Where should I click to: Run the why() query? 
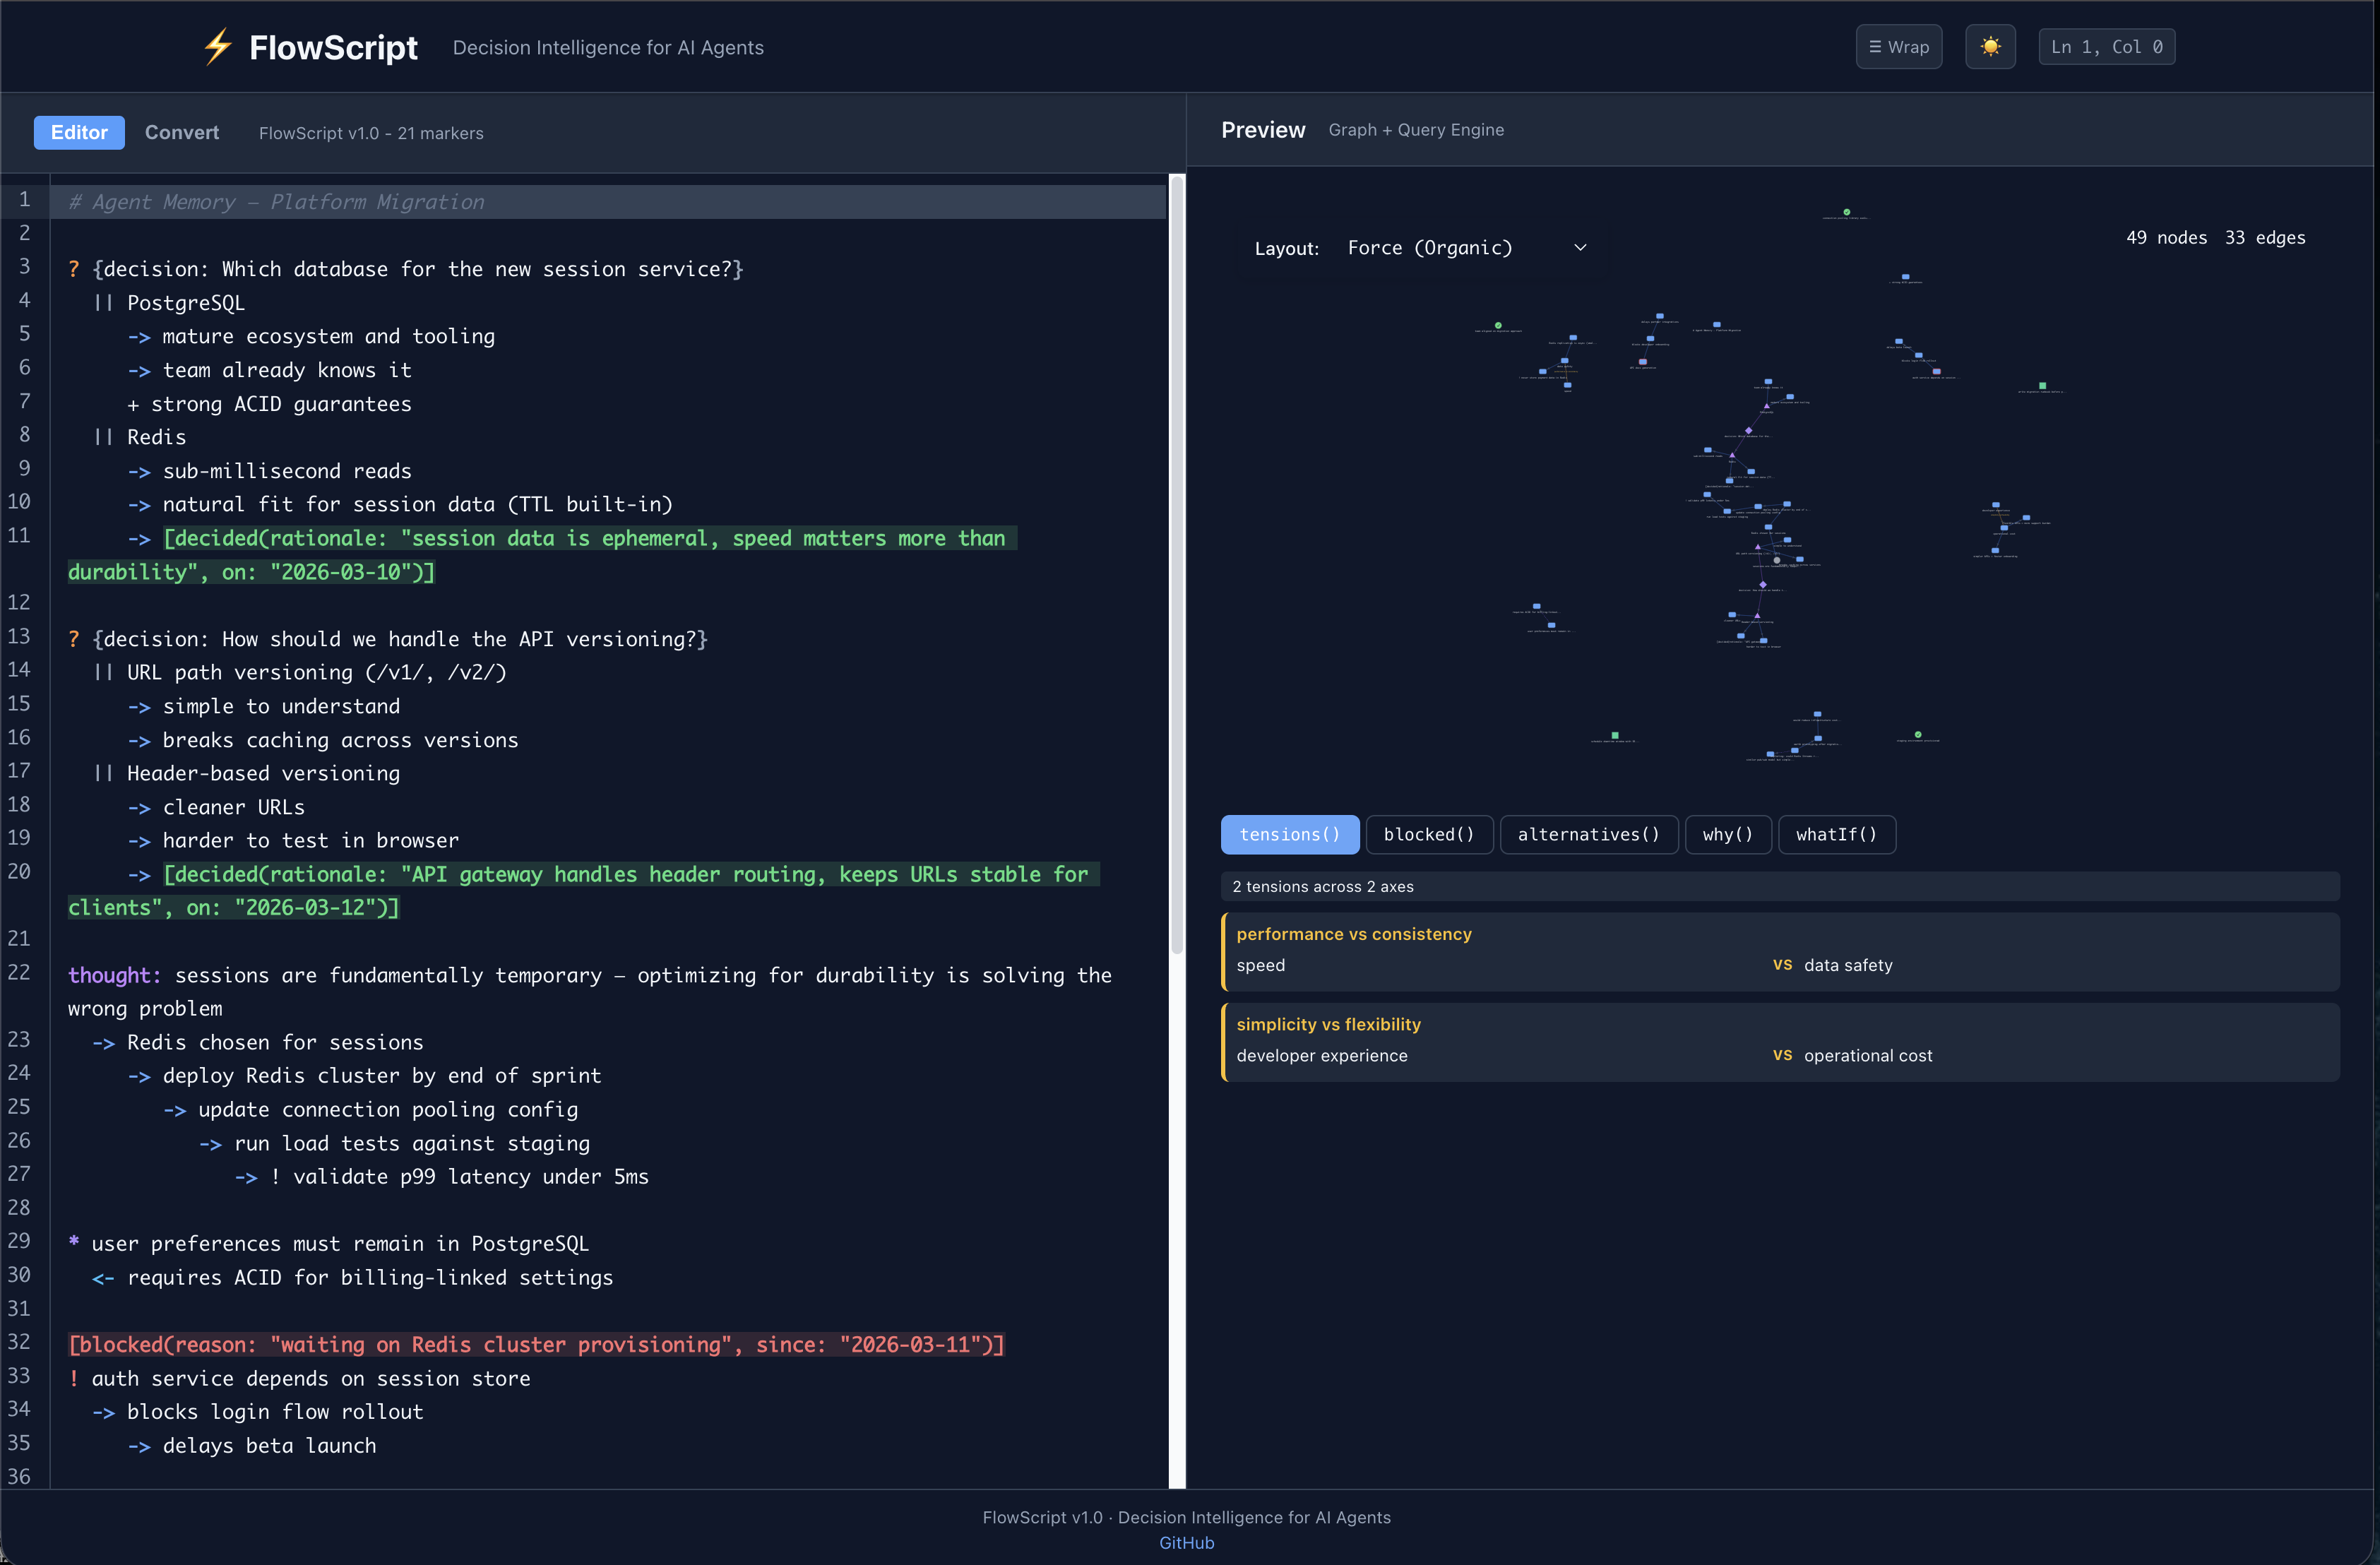1727,834
